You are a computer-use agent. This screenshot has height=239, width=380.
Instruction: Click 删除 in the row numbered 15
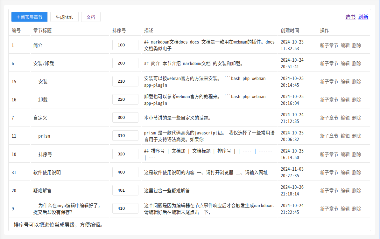(x=356, y=82)
